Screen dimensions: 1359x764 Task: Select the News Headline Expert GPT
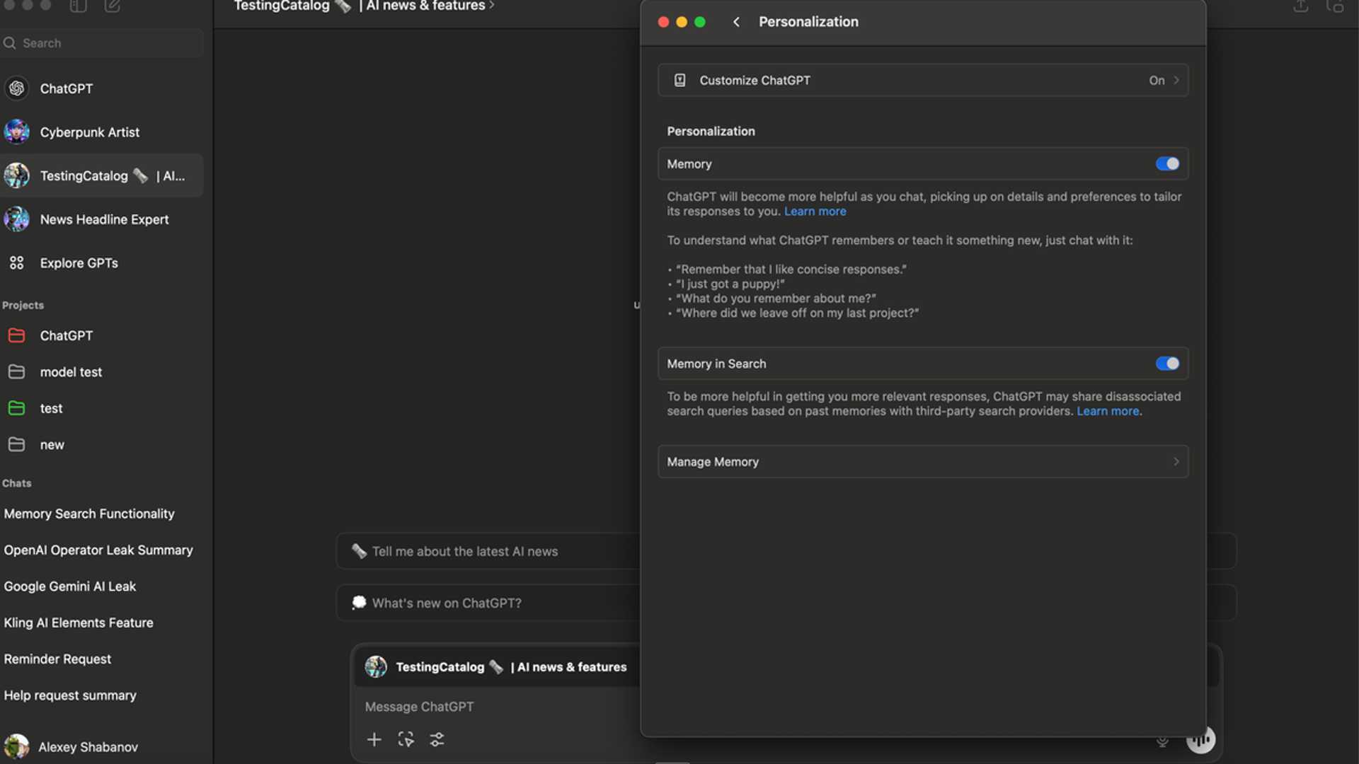104,219
